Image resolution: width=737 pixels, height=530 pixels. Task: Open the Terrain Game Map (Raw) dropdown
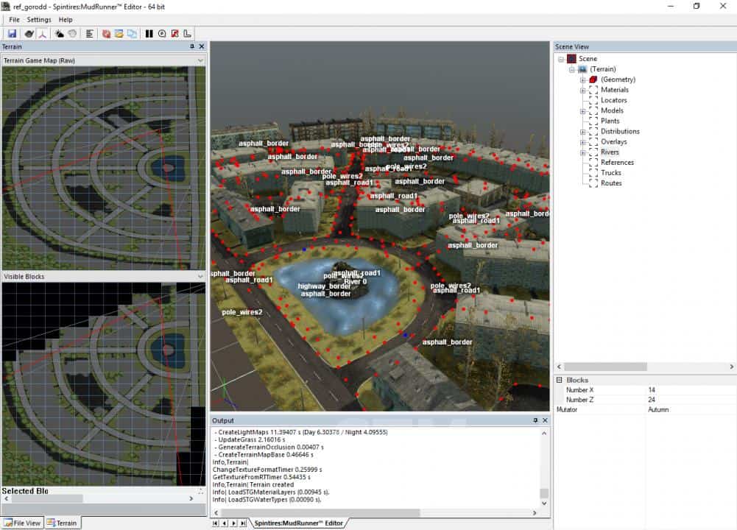pos(200,60)
